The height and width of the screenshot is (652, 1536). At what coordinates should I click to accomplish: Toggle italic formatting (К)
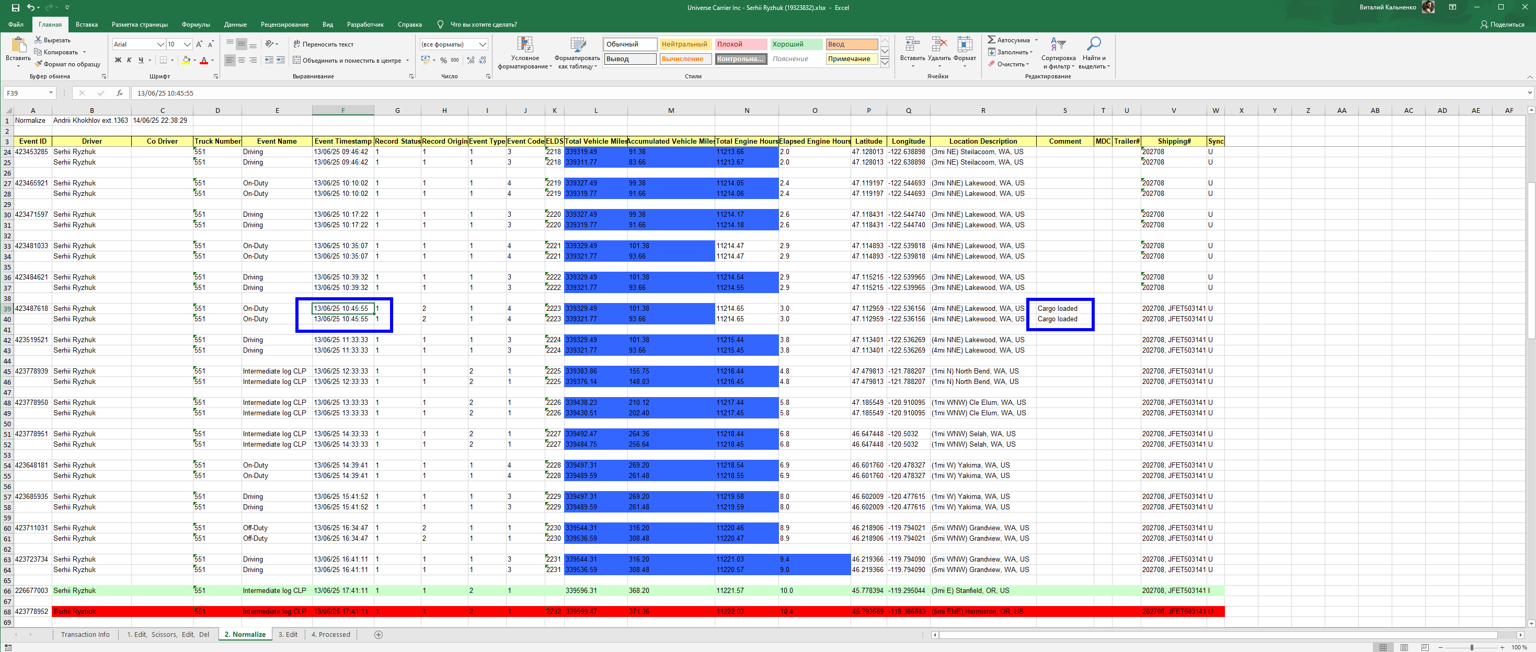click(129, 60)
